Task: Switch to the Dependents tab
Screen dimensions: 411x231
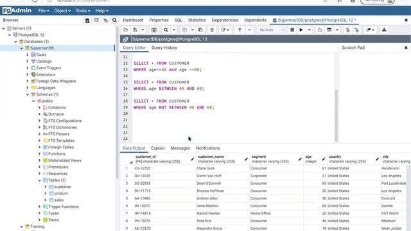Action: (256, 20)
